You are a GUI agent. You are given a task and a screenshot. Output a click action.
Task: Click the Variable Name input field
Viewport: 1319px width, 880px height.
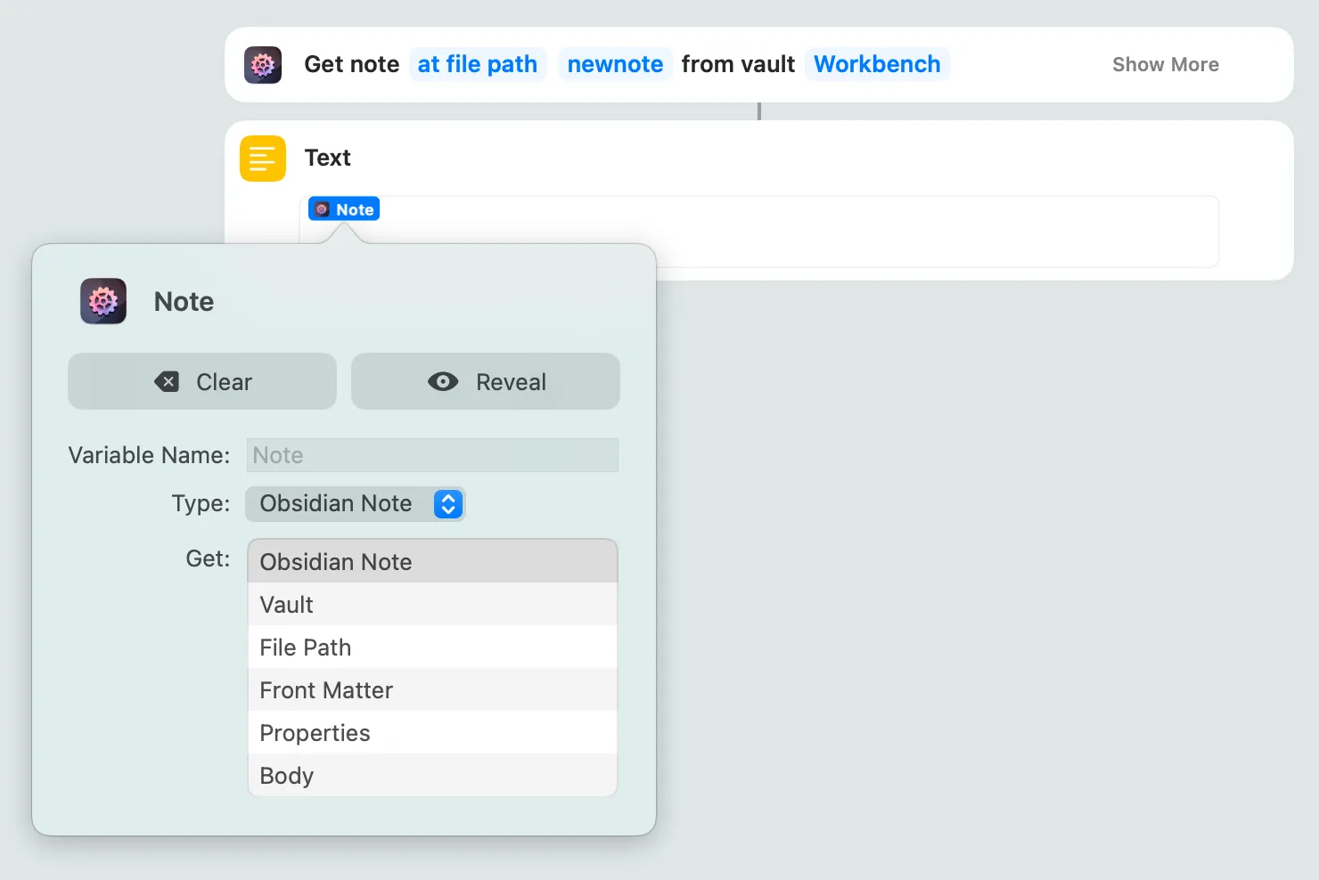tap(432, 455)
